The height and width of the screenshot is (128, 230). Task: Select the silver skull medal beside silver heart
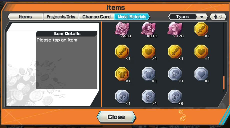click(175, 74)
